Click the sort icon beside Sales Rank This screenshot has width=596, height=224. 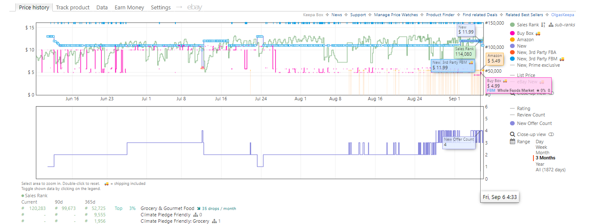click(543, 25)
